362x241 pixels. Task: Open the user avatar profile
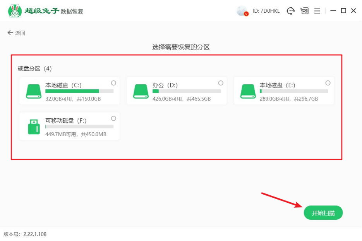[242, 11]
